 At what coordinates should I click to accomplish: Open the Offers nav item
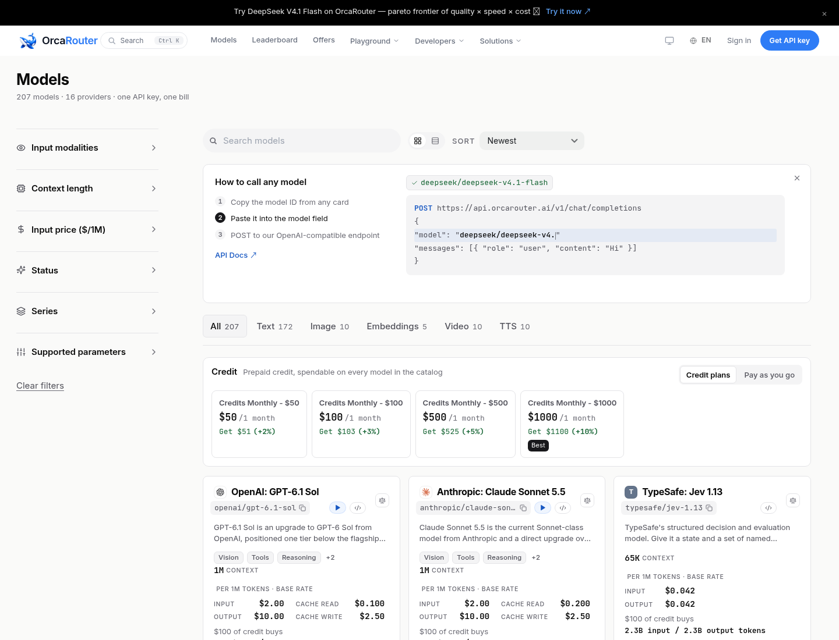[324, 40]
